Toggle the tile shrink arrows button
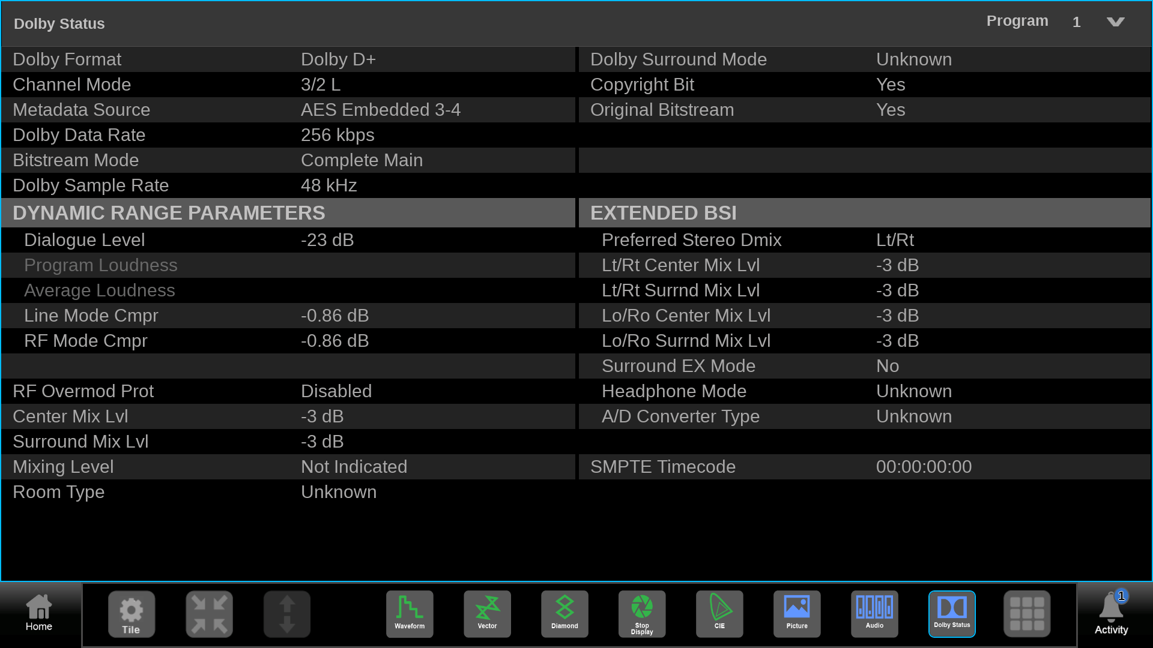Screen dimensions: 1153x648 [209, 613]
